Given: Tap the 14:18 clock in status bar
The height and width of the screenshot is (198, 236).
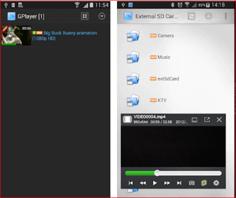Looking at the screenshot, I should pos(218,5).
